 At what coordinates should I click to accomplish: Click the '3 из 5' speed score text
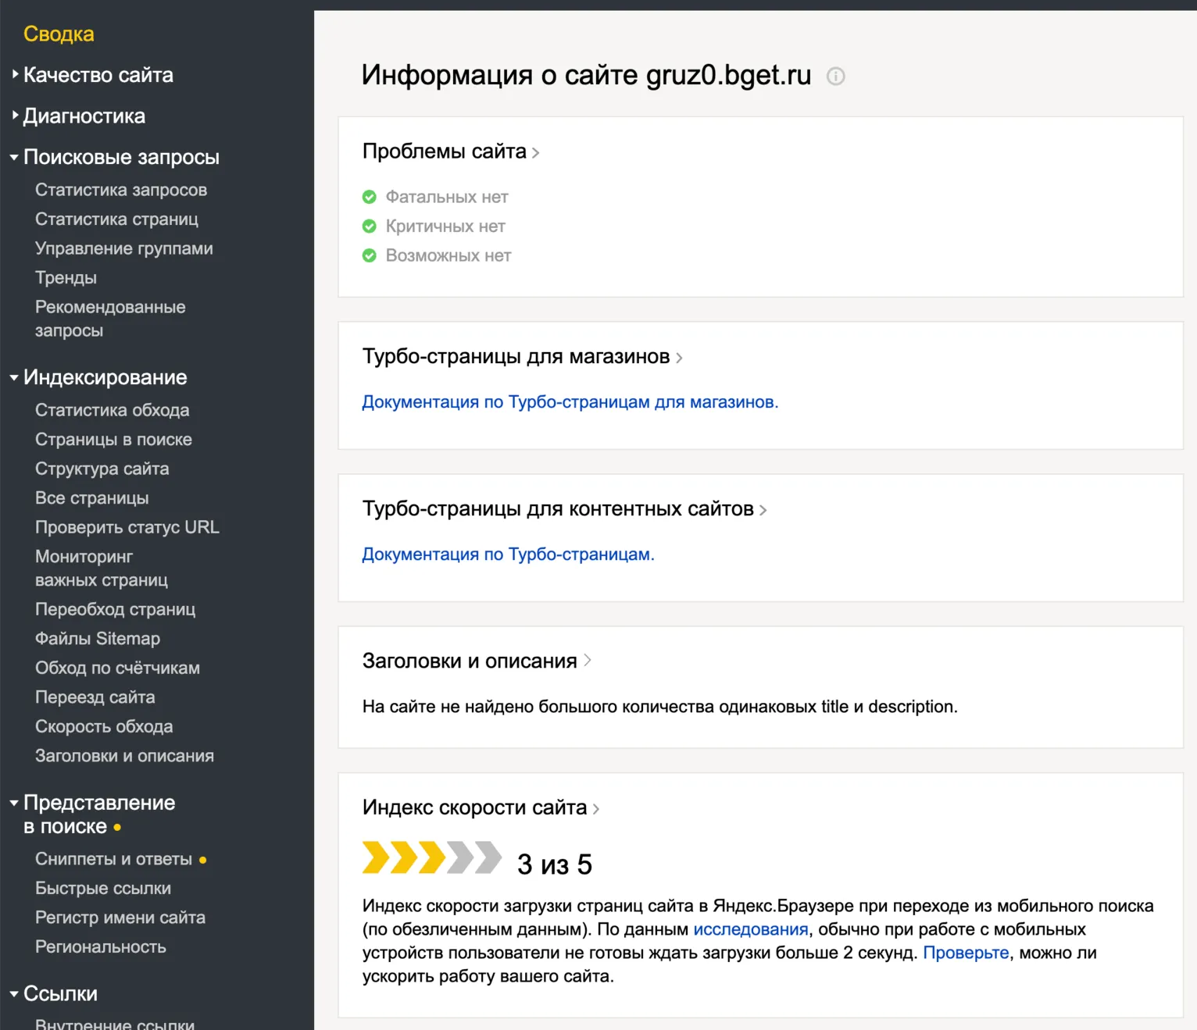(x=555, y=864)
